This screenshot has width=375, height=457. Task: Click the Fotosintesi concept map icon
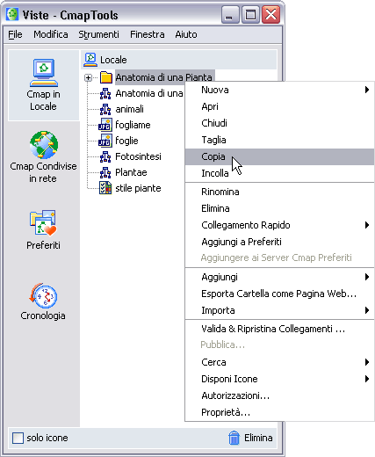[x=105, y=156]
